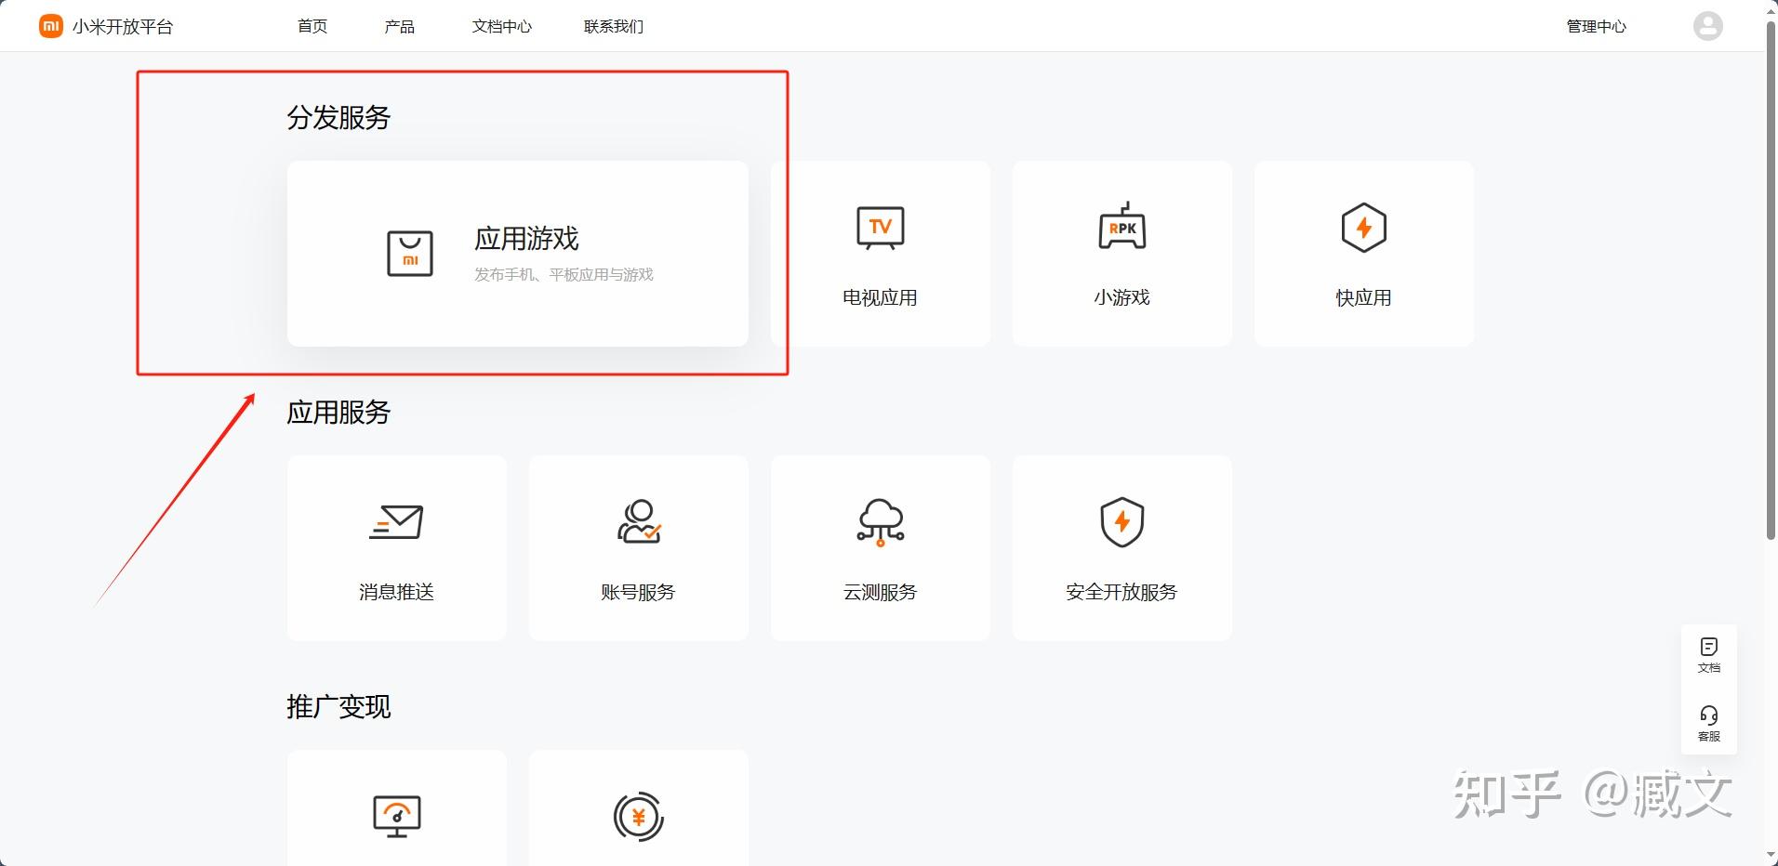Select the 电视应用 TV app icon

[879, 228]
